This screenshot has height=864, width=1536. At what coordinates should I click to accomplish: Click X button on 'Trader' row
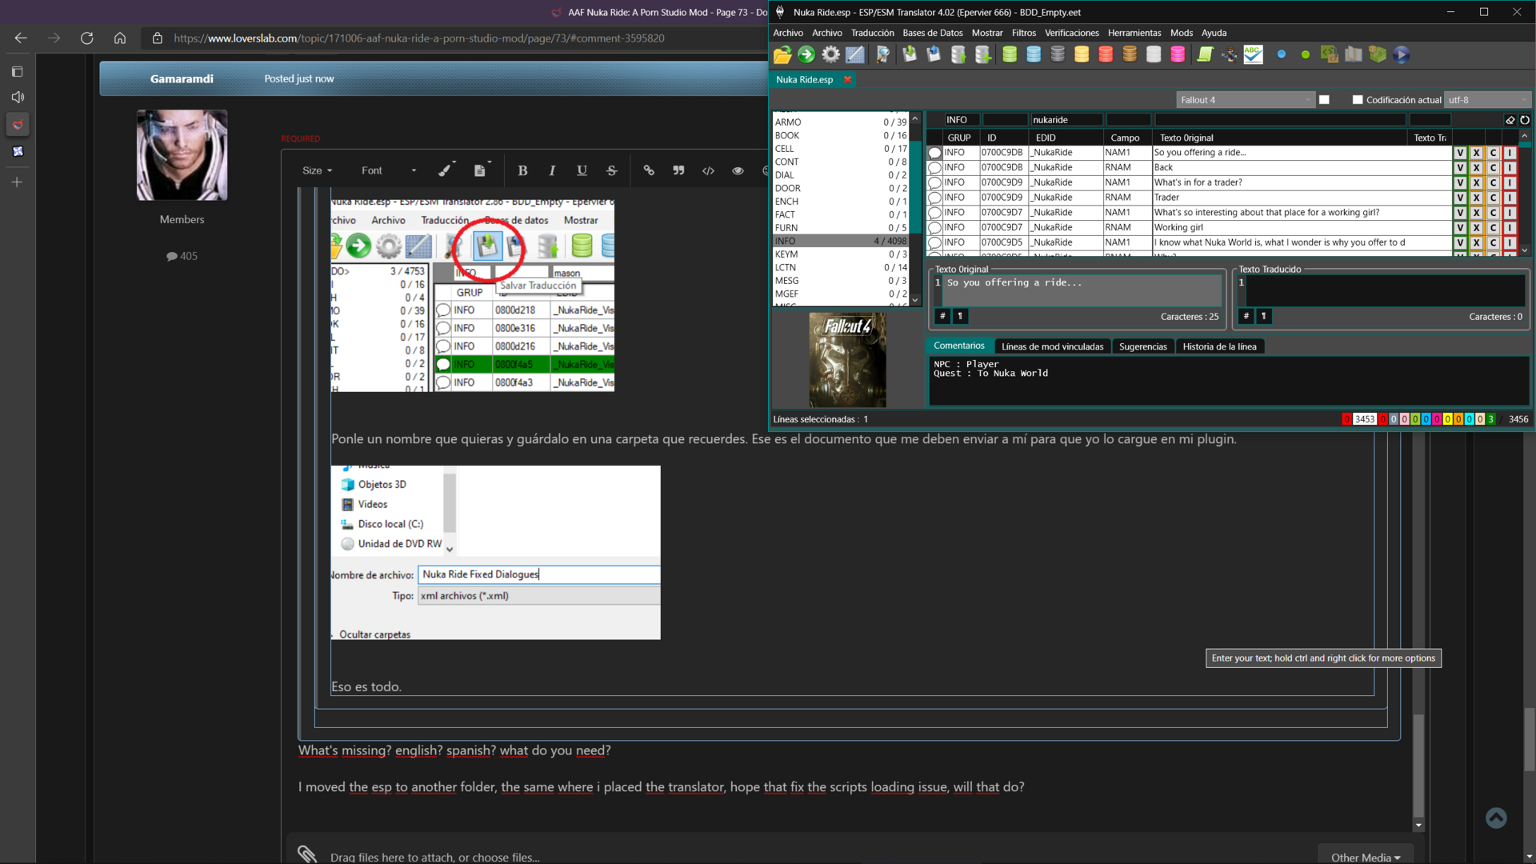click(x=1477, y=198)
